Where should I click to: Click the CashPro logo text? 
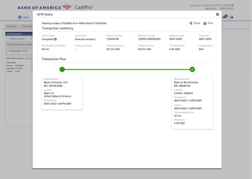(x=84, y=7)
